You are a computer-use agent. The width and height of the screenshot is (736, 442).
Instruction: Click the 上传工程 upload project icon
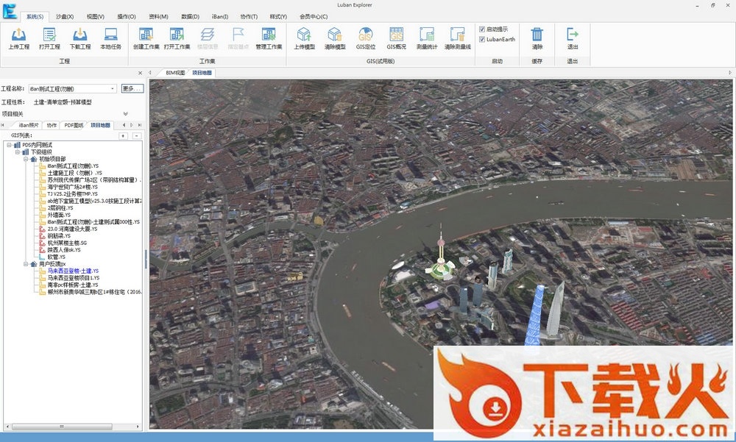point(19,35)
